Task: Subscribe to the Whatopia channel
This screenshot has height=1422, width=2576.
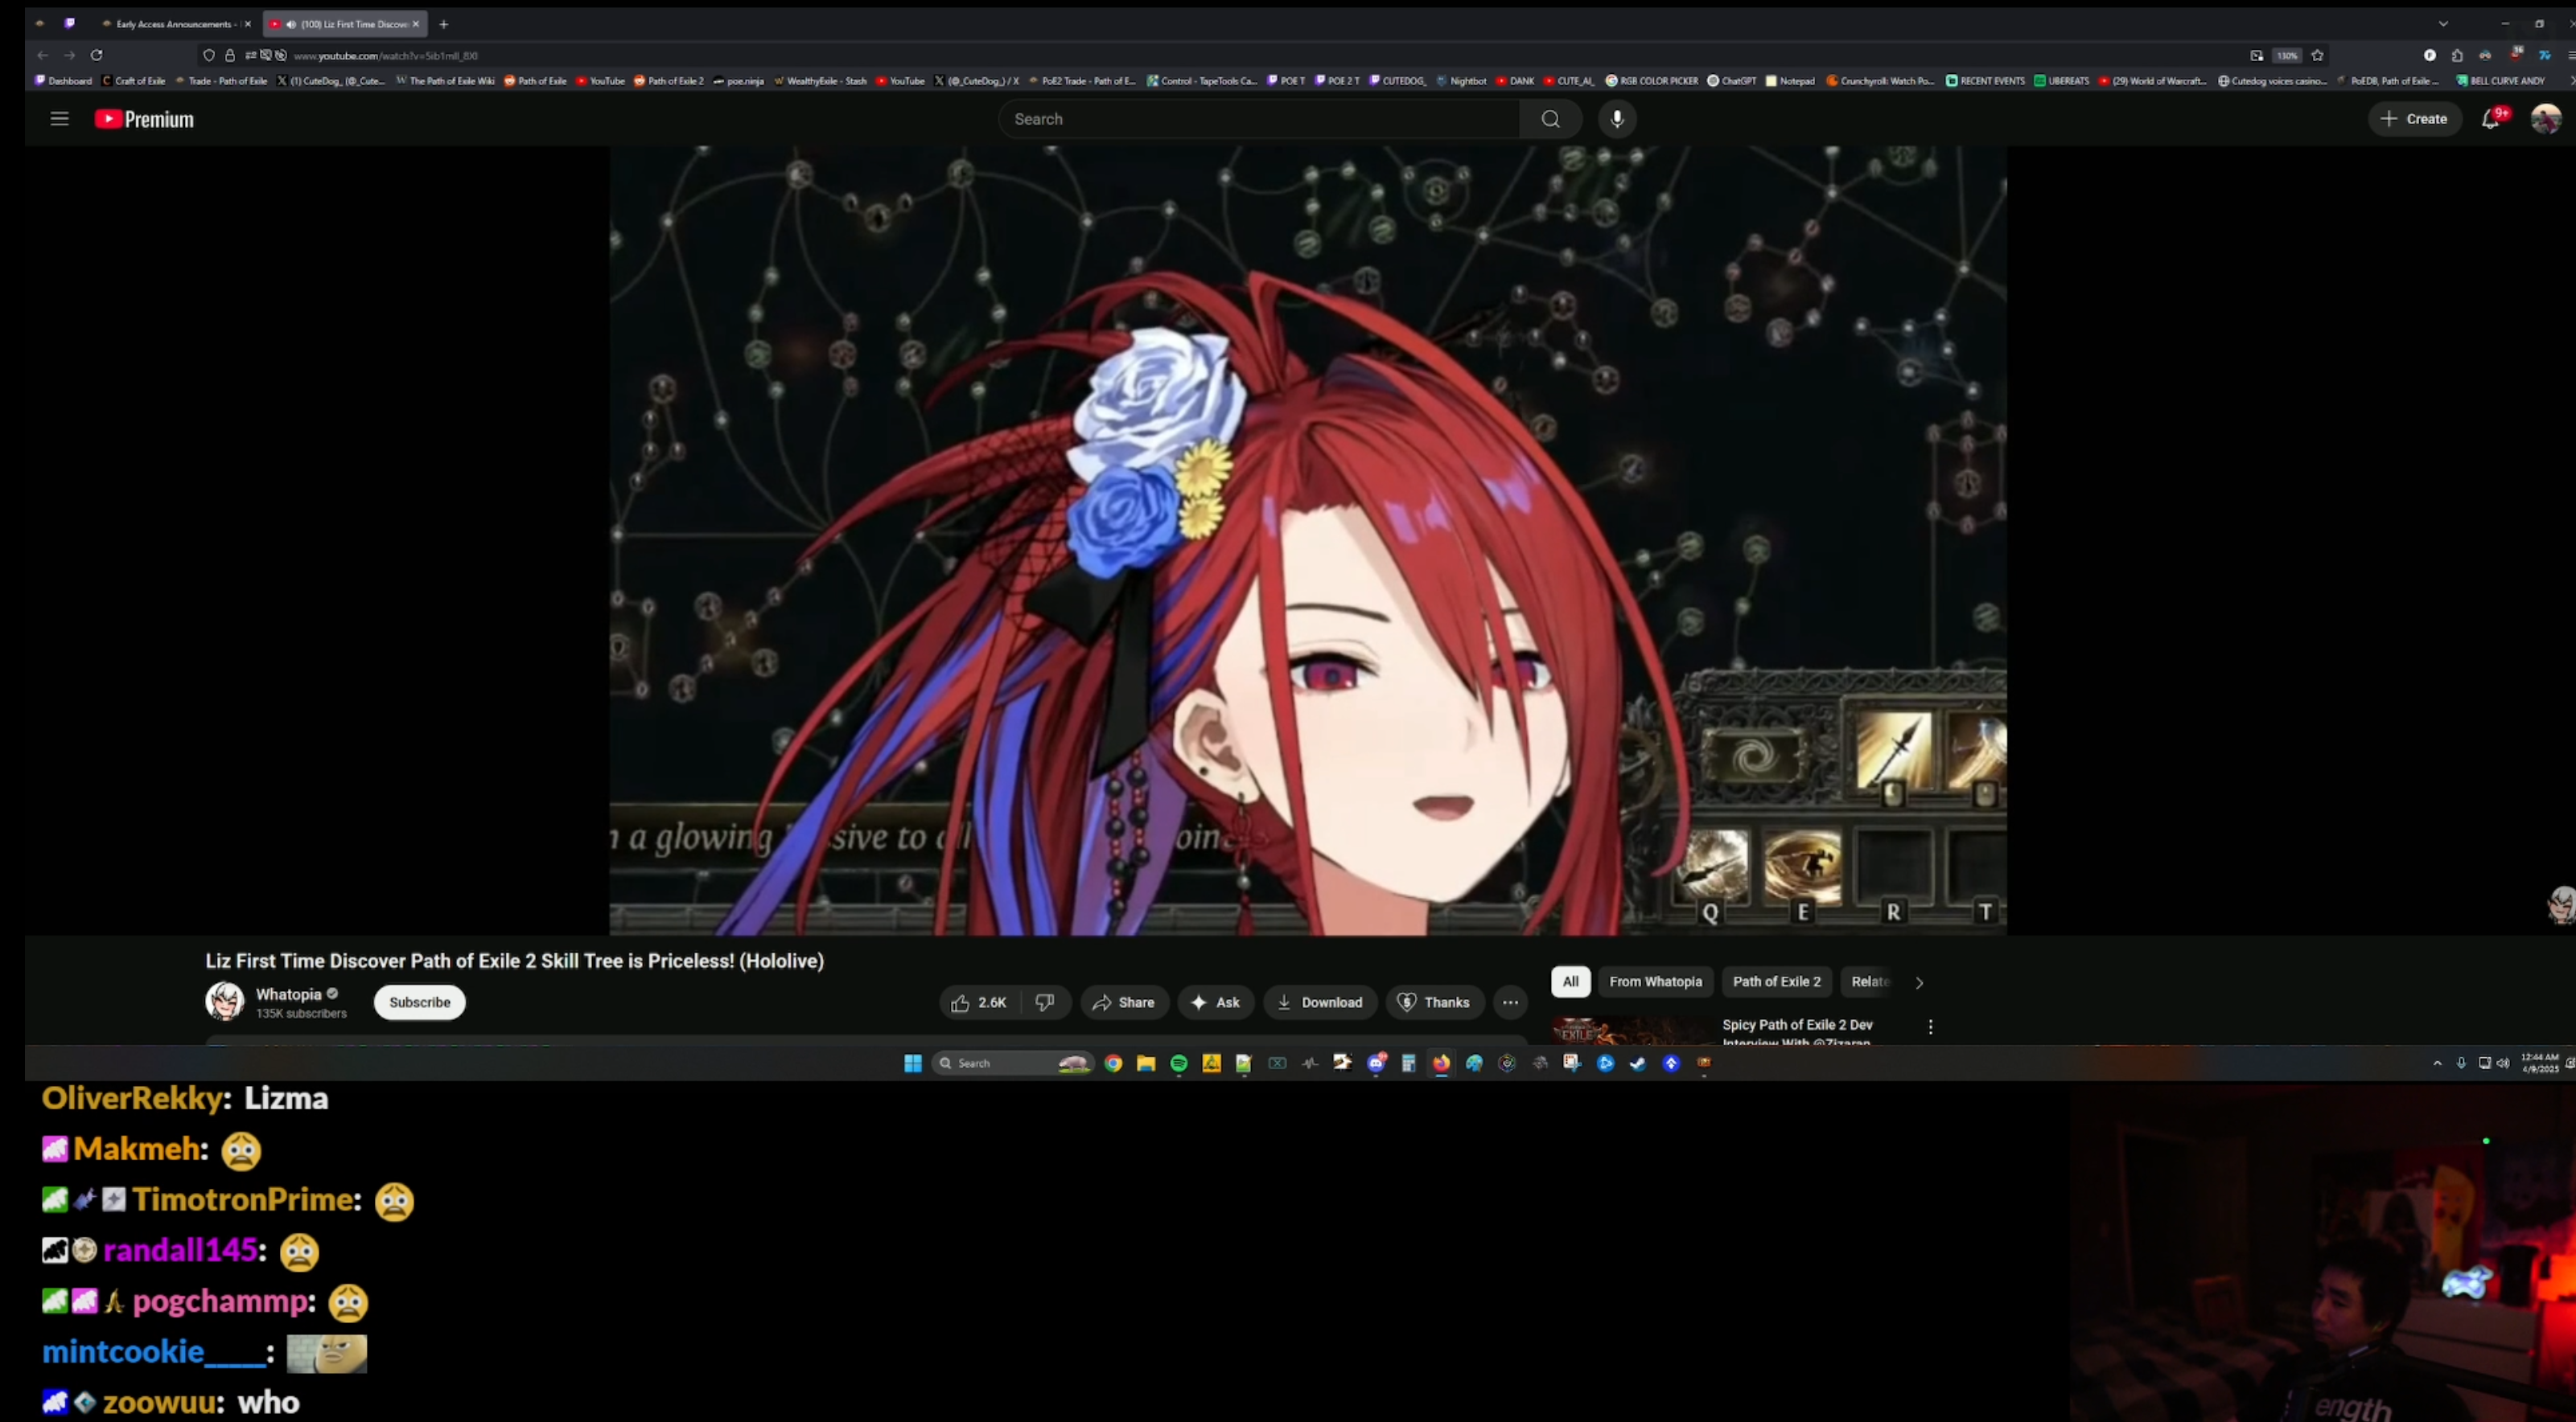Action: tap(419, 1002)
